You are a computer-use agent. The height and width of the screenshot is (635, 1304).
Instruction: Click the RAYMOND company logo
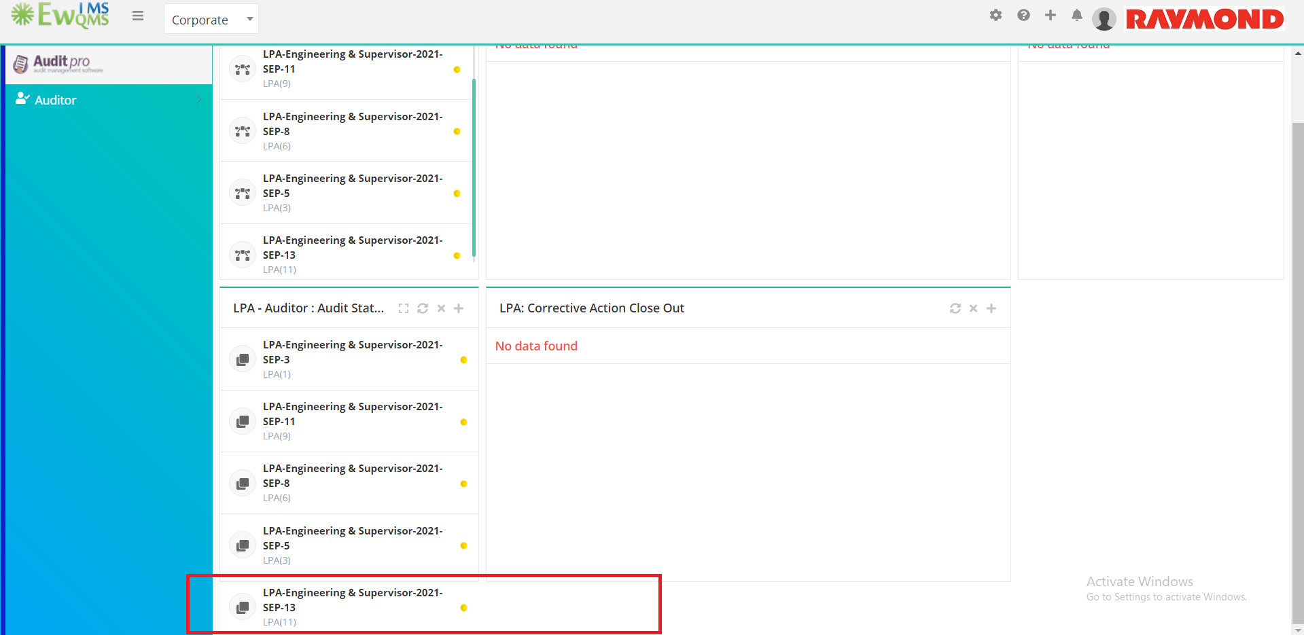(1205, 19)
